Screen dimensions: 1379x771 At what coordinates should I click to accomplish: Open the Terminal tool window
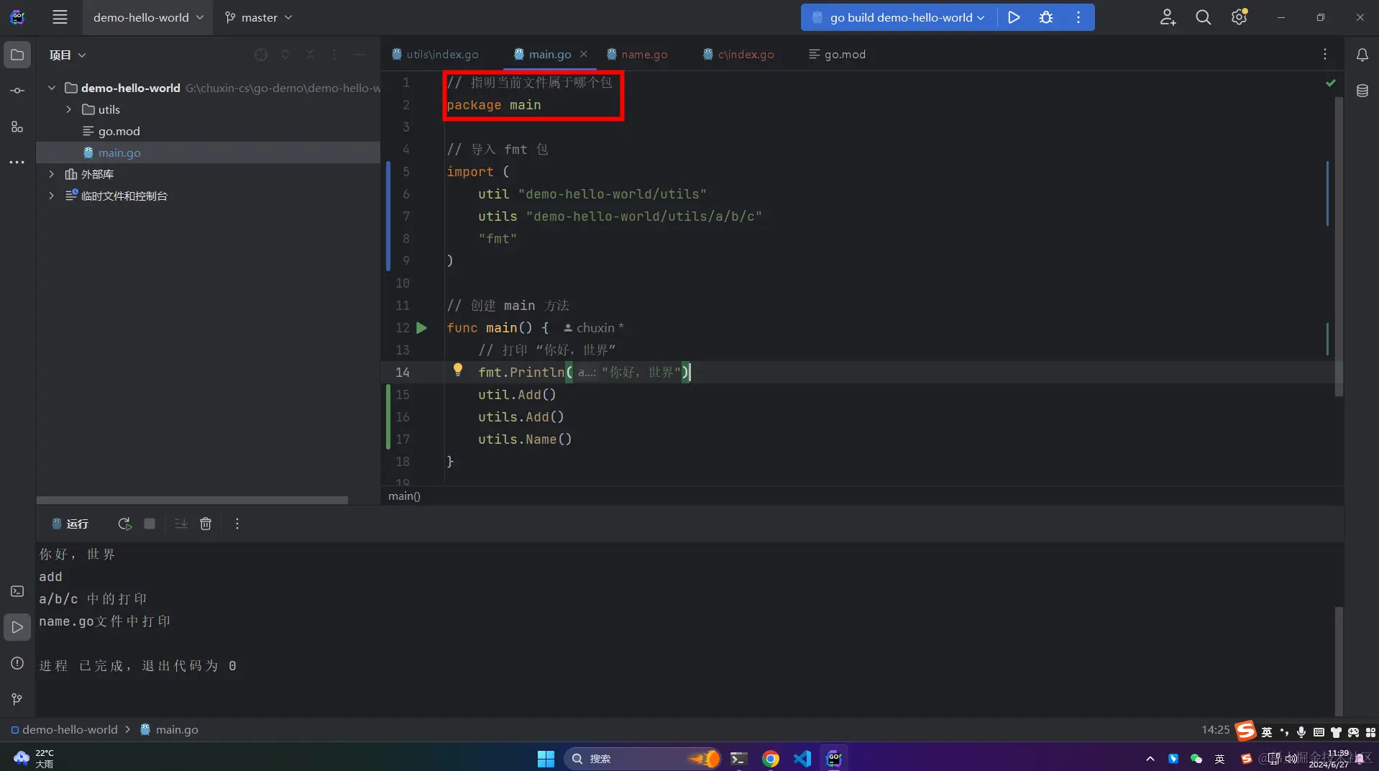[x=17, y=591]
